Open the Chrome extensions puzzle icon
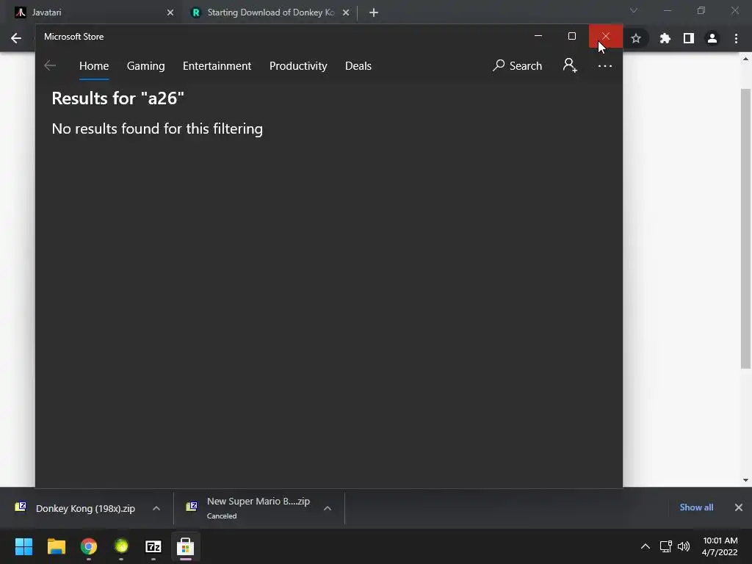 coord(665,38)
